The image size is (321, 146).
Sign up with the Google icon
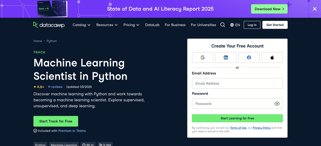[x=203, y=57]
